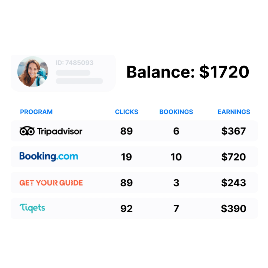
Task: Click the Tiqets logo
Action: (x=32, y=208)
